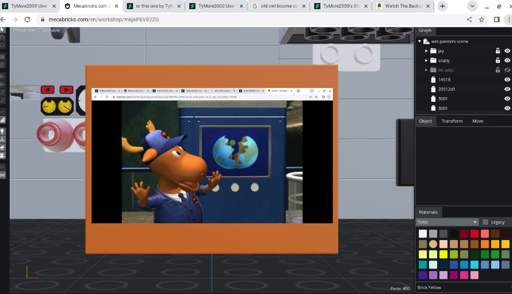The image size is (512, 294).
Task: Click the video camera icon in the left toolbar
Action: (2, 155)
